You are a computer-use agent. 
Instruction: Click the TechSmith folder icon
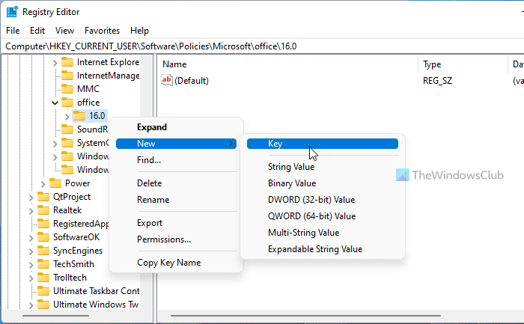43,264
